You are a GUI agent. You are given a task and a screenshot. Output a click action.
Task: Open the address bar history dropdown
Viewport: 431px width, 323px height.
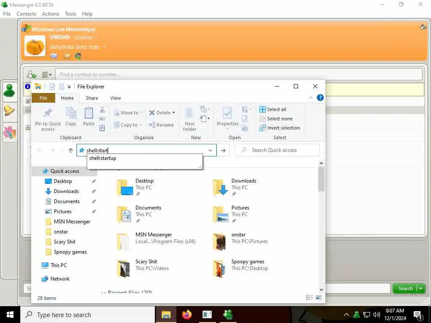coord(210,150)
